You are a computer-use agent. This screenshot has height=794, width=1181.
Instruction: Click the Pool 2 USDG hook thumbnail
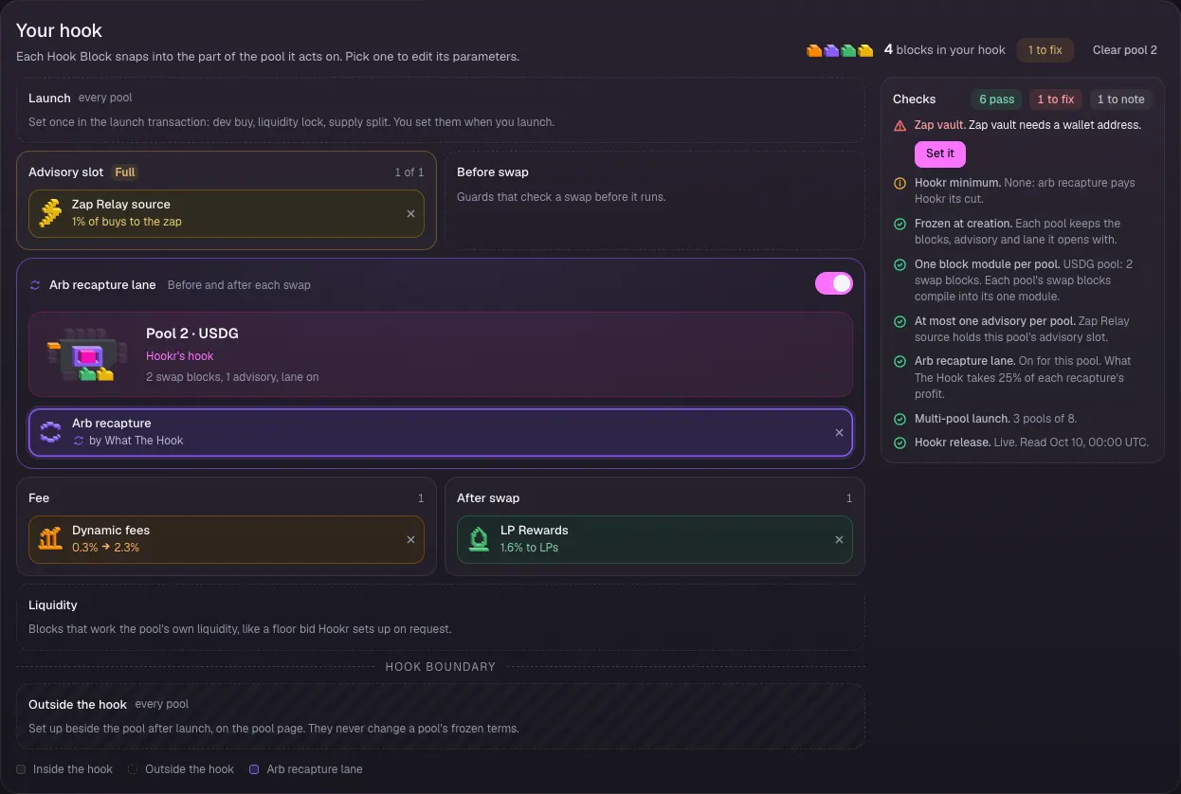click(82, 354)
